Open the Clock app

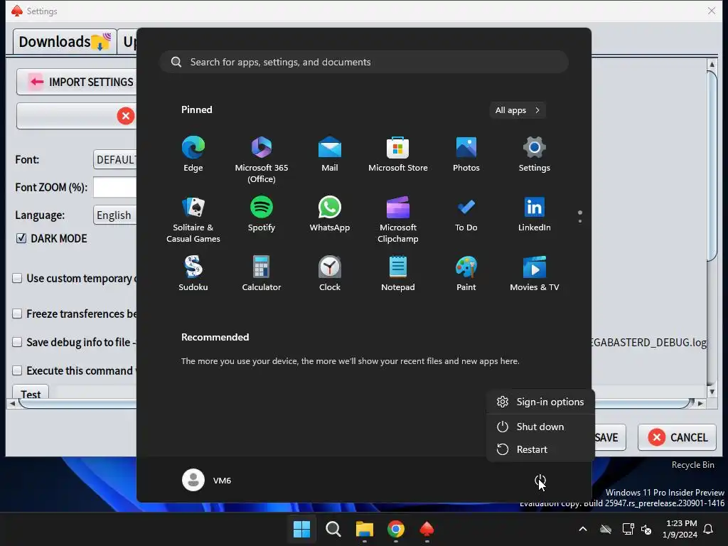pyautogui.click(x=330, y=274)
